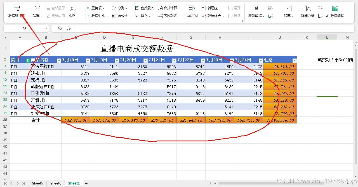Open the active 类目 filter button
Viewport: 358px width, 187px height.
[x=27, y=60]
